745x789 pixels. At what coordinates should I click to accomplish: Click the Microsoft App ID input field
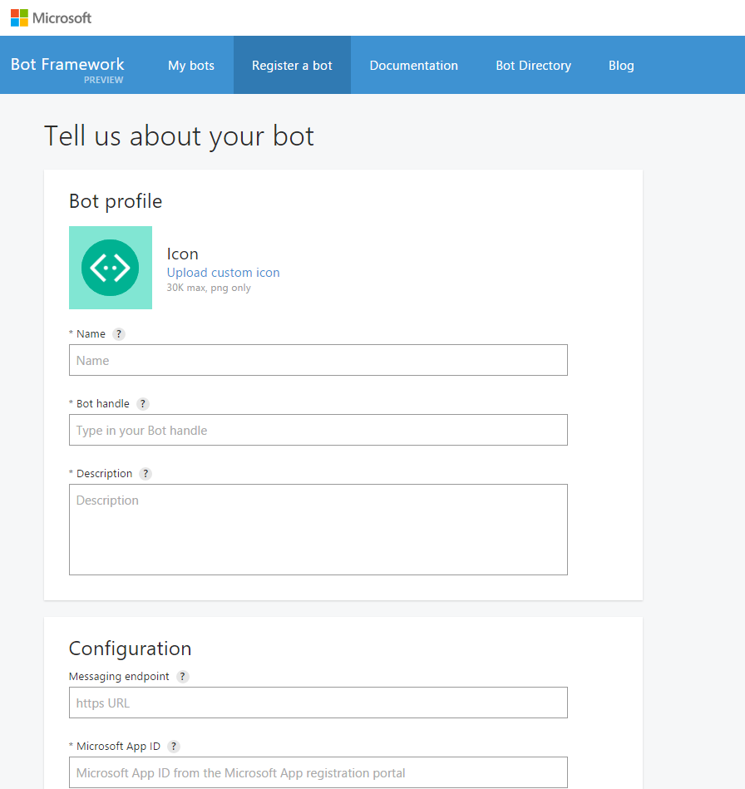[x=318, y=772]
